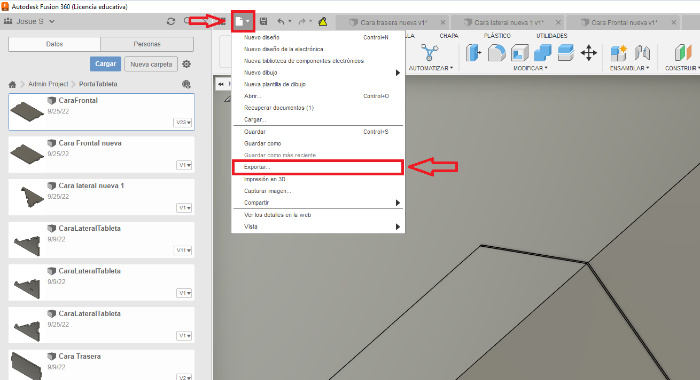The width and height of the screenshot is (700, 380).
Task: Choose Impresión en 3D
Action: pyautogui.click(x=318, y=179)
